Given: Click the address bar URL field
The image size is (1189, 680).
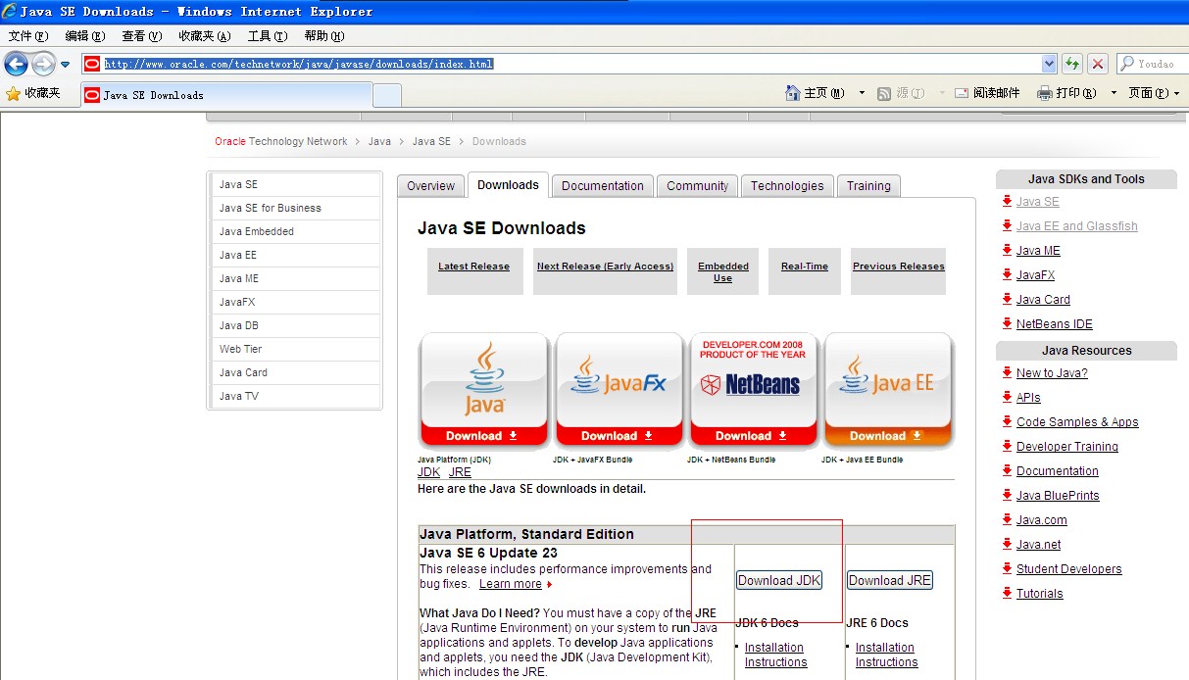Looking at the screenshot, I should pos(570,64).
